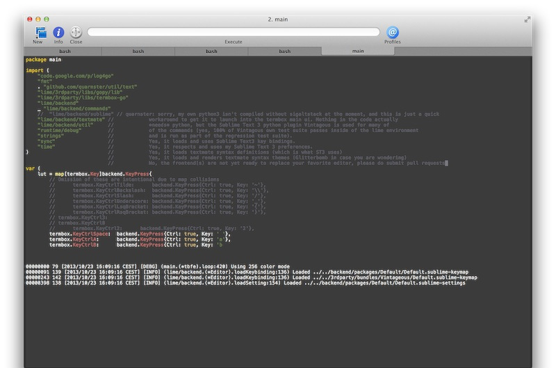Image resolution: width=556 pixels, height=368 pixels.
Task: Click the "lime/3rdparty/libs/termbox-go" import string
Action: (x=83, y=97)
